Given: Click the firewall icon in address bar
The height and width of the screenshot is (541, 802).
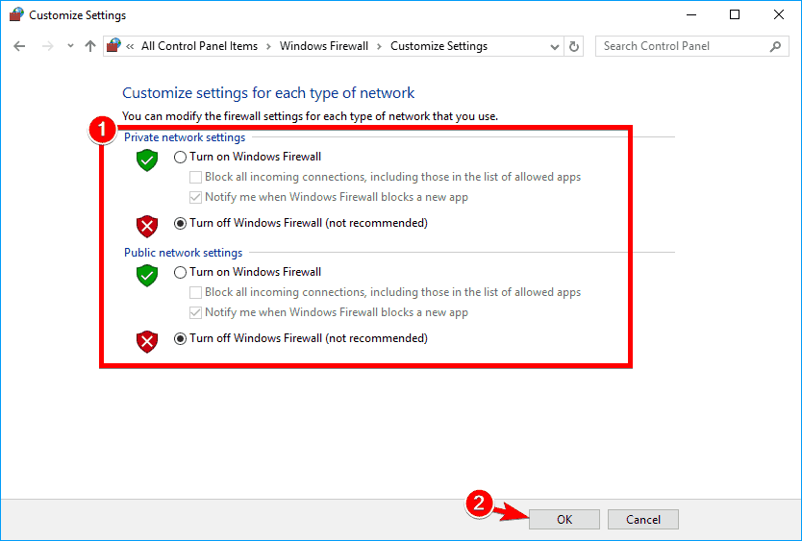Looking at the screenshot, I should pyautogui.click(x=113, y=45).
